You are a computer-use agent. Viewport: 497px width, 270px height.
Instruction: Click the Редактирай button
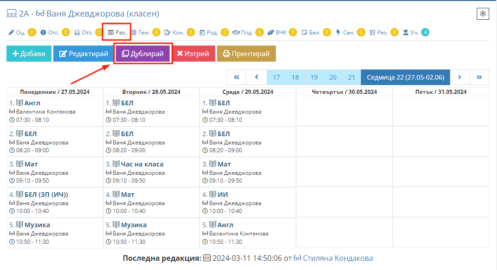[84, 54]
